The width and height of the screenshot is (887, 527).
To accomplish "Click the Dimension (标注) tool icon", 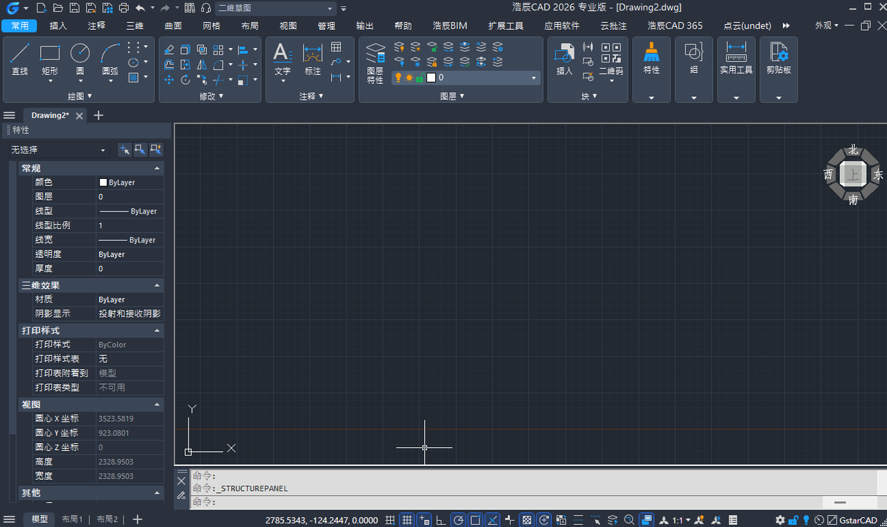I will [x=313, y=58].
